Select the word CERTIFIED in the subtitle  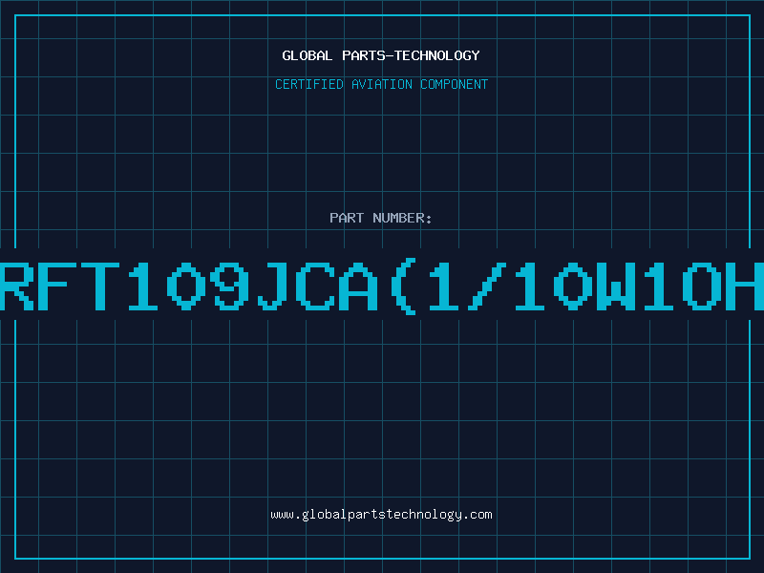[308, 84]
